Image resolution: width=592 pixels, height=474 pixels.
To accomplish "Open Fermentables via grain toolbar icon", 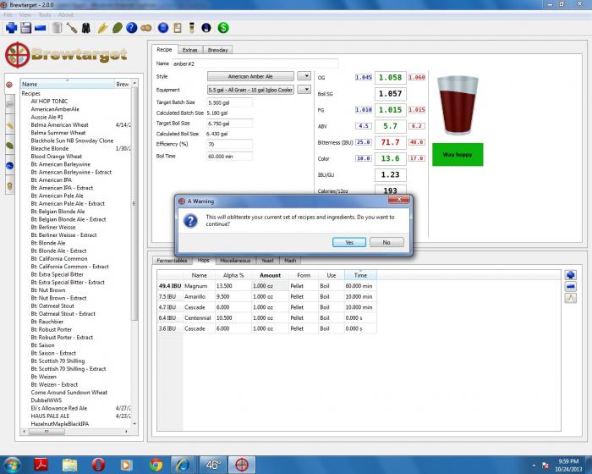I will click(x=102, y=28).
